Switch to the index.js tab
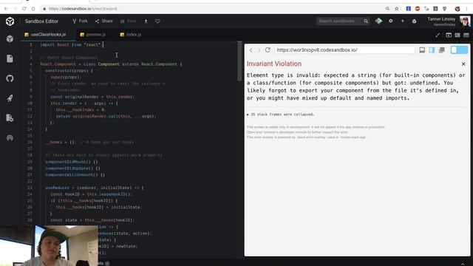This screenshot has width=473, height=266. 131,35
